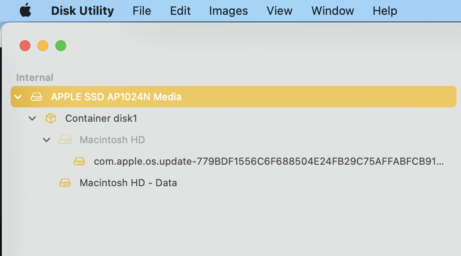Click the com.apple.os.update snapshot disk icon
461x256 pixels.
point(80,161)
